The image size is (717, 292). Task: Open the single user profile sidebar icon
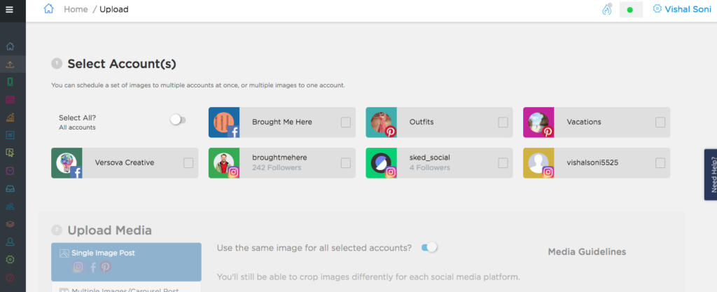coord(10,242)
